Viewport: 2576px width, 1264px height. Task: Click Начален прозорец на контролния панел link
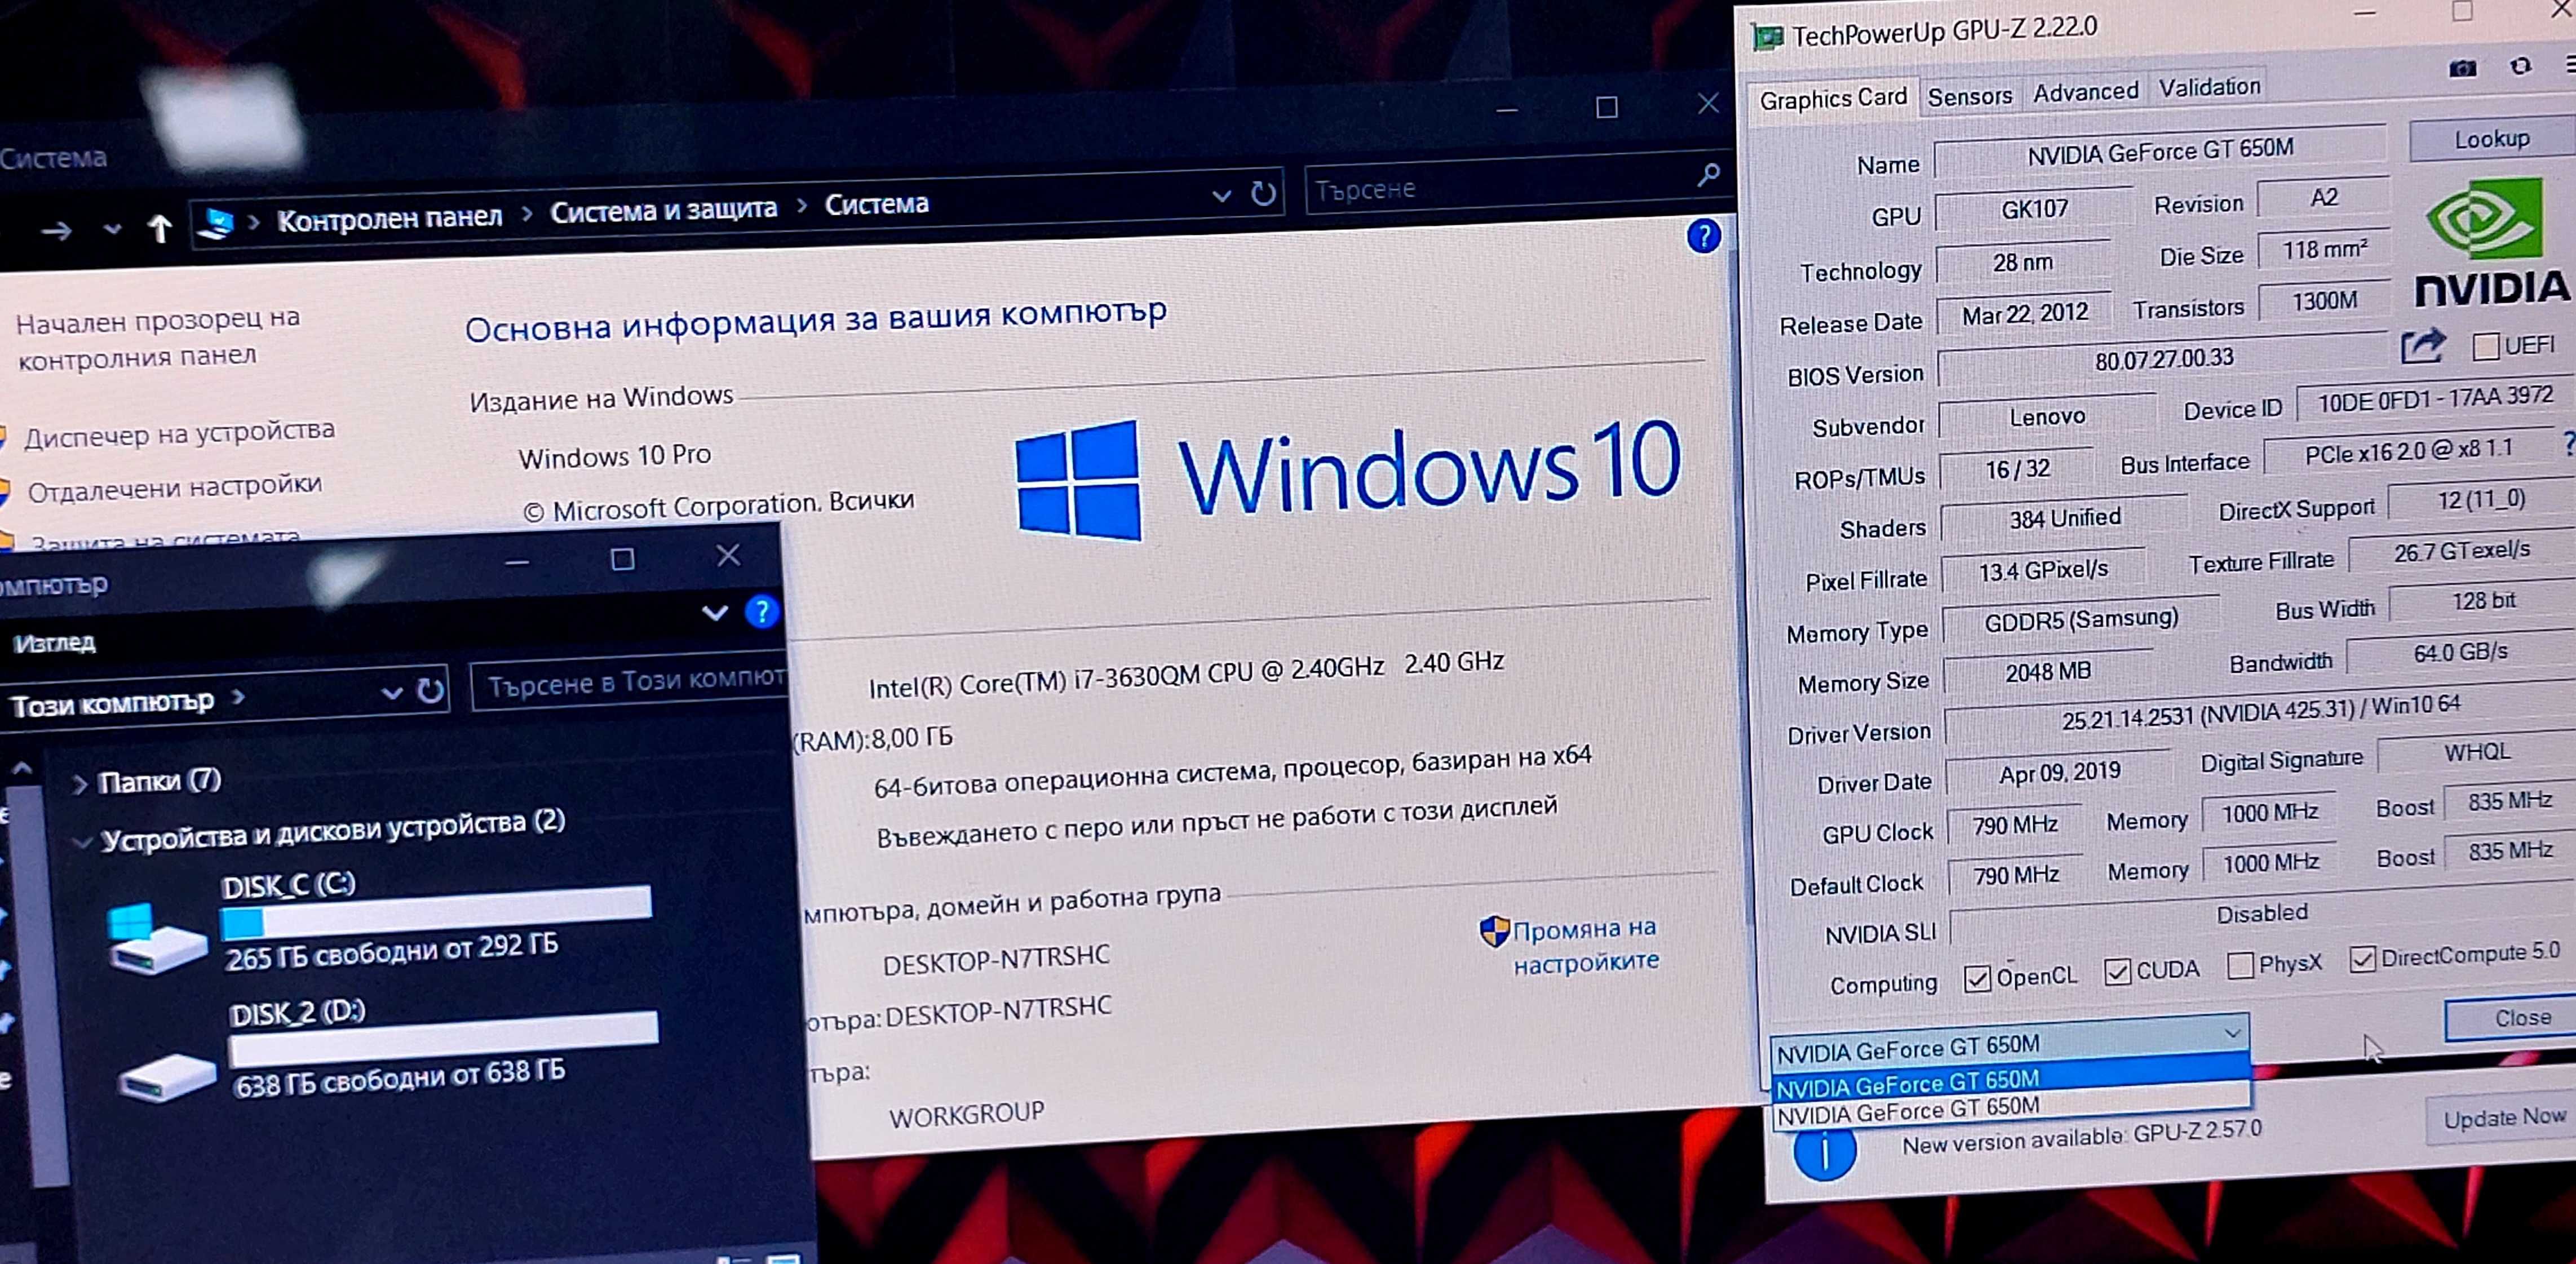pos(158,339)
